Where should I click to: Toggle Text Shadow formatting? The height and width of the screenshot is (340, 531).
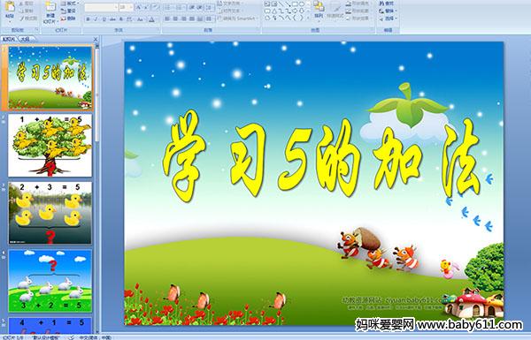pos(120,19)
